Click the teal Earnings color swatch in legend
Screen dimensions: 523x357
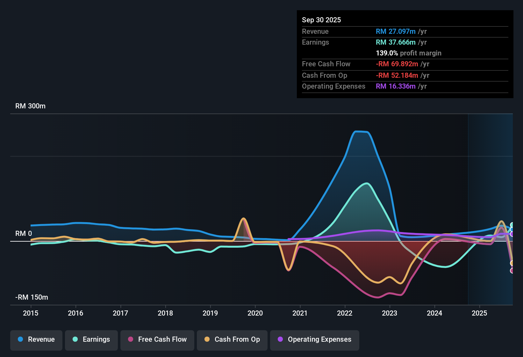click(75, 339)
